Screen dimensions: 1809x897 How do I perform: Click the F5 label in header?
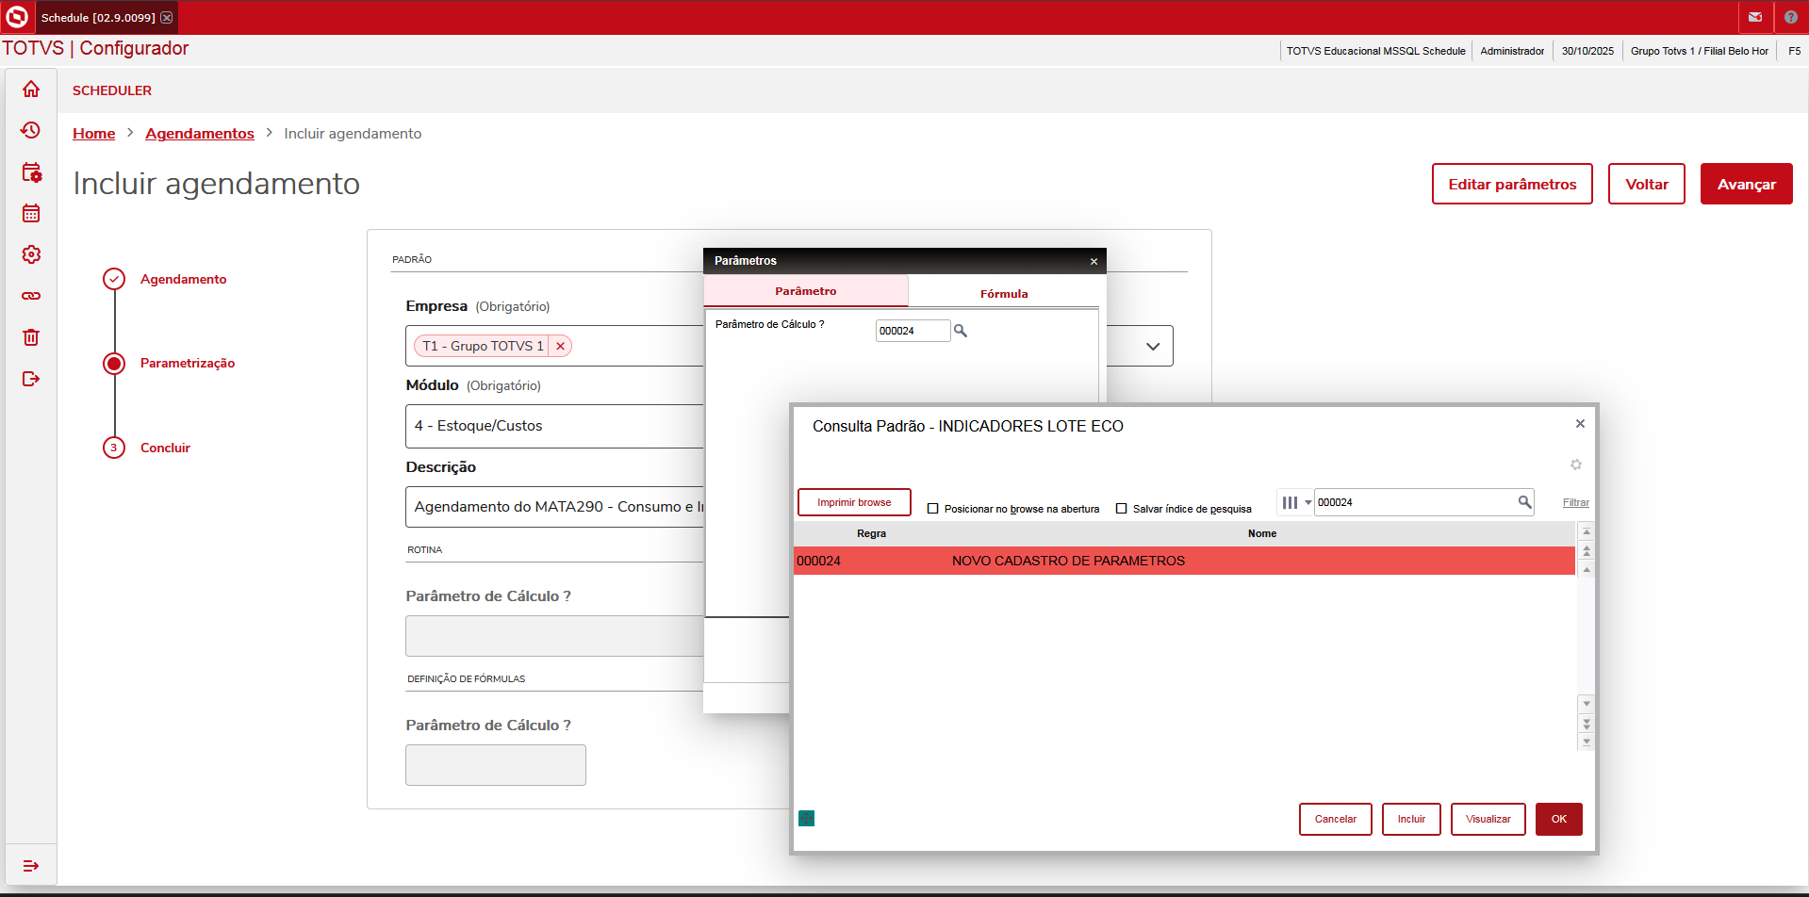coord(1795,51)
